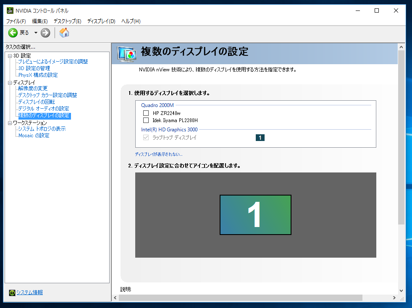Open プレビューによるイメージ設定の調整

[53, 61]
